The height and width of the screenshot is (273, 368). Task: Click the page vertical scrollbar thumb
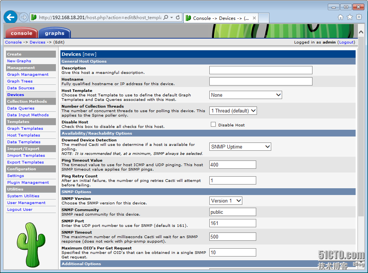point(361,127)
